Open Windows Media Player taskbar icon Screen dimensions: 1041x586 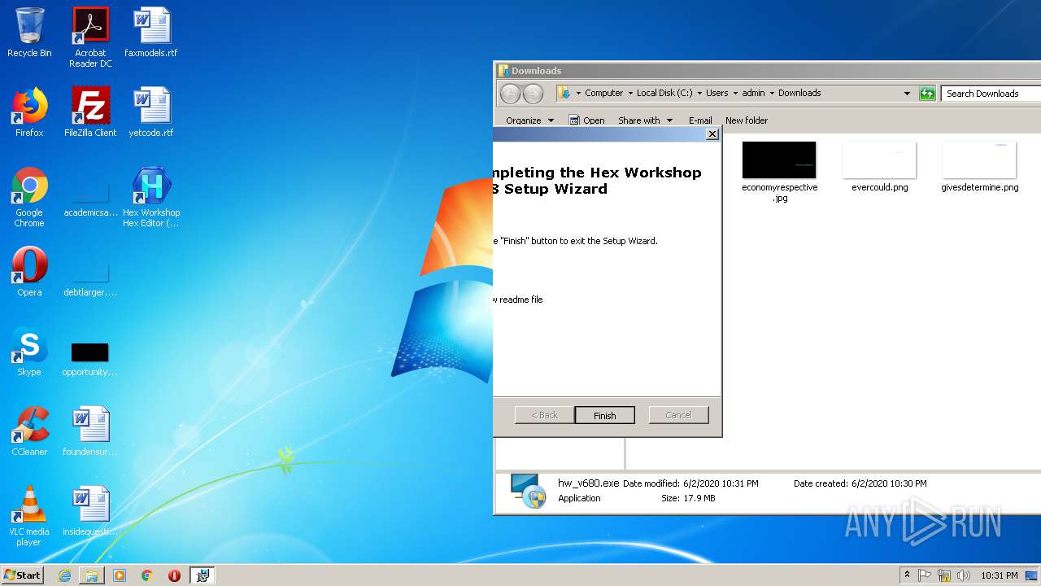120,575
